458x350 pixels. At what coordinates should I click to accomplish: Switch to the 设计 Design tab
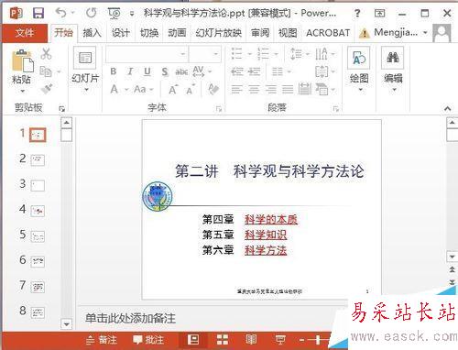[x=120, y=32]
